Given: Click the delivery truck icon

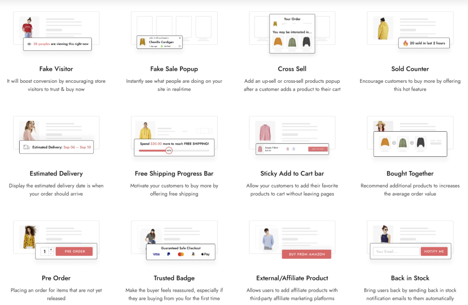Looking at the screenshot, I should pyautogui.click(x=27, y=147).
